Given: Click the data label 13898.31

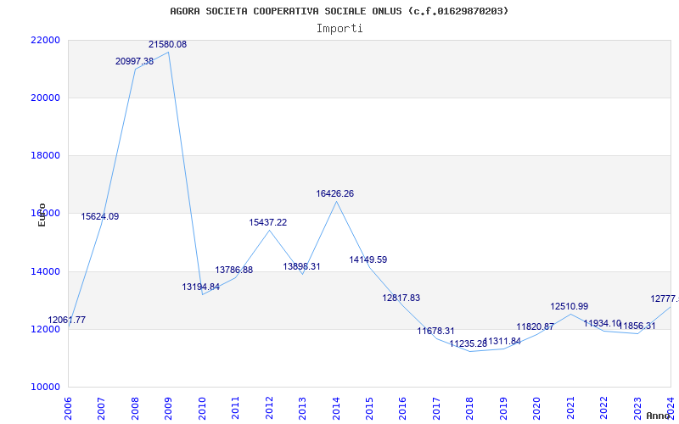Looking at the screenshot, I should (302, 267).
